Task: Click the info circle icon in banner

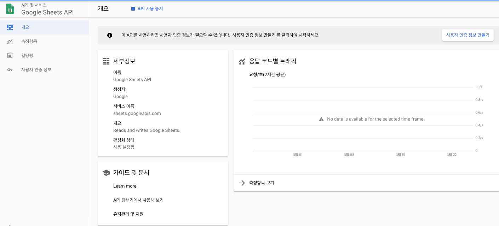Action: pyautogui.click(x=110, y=35)
